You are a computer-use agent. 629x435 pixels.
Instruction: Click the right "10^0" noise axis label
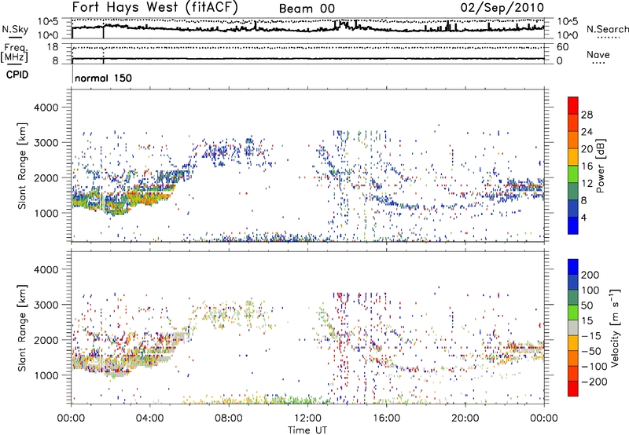(567, 35)
